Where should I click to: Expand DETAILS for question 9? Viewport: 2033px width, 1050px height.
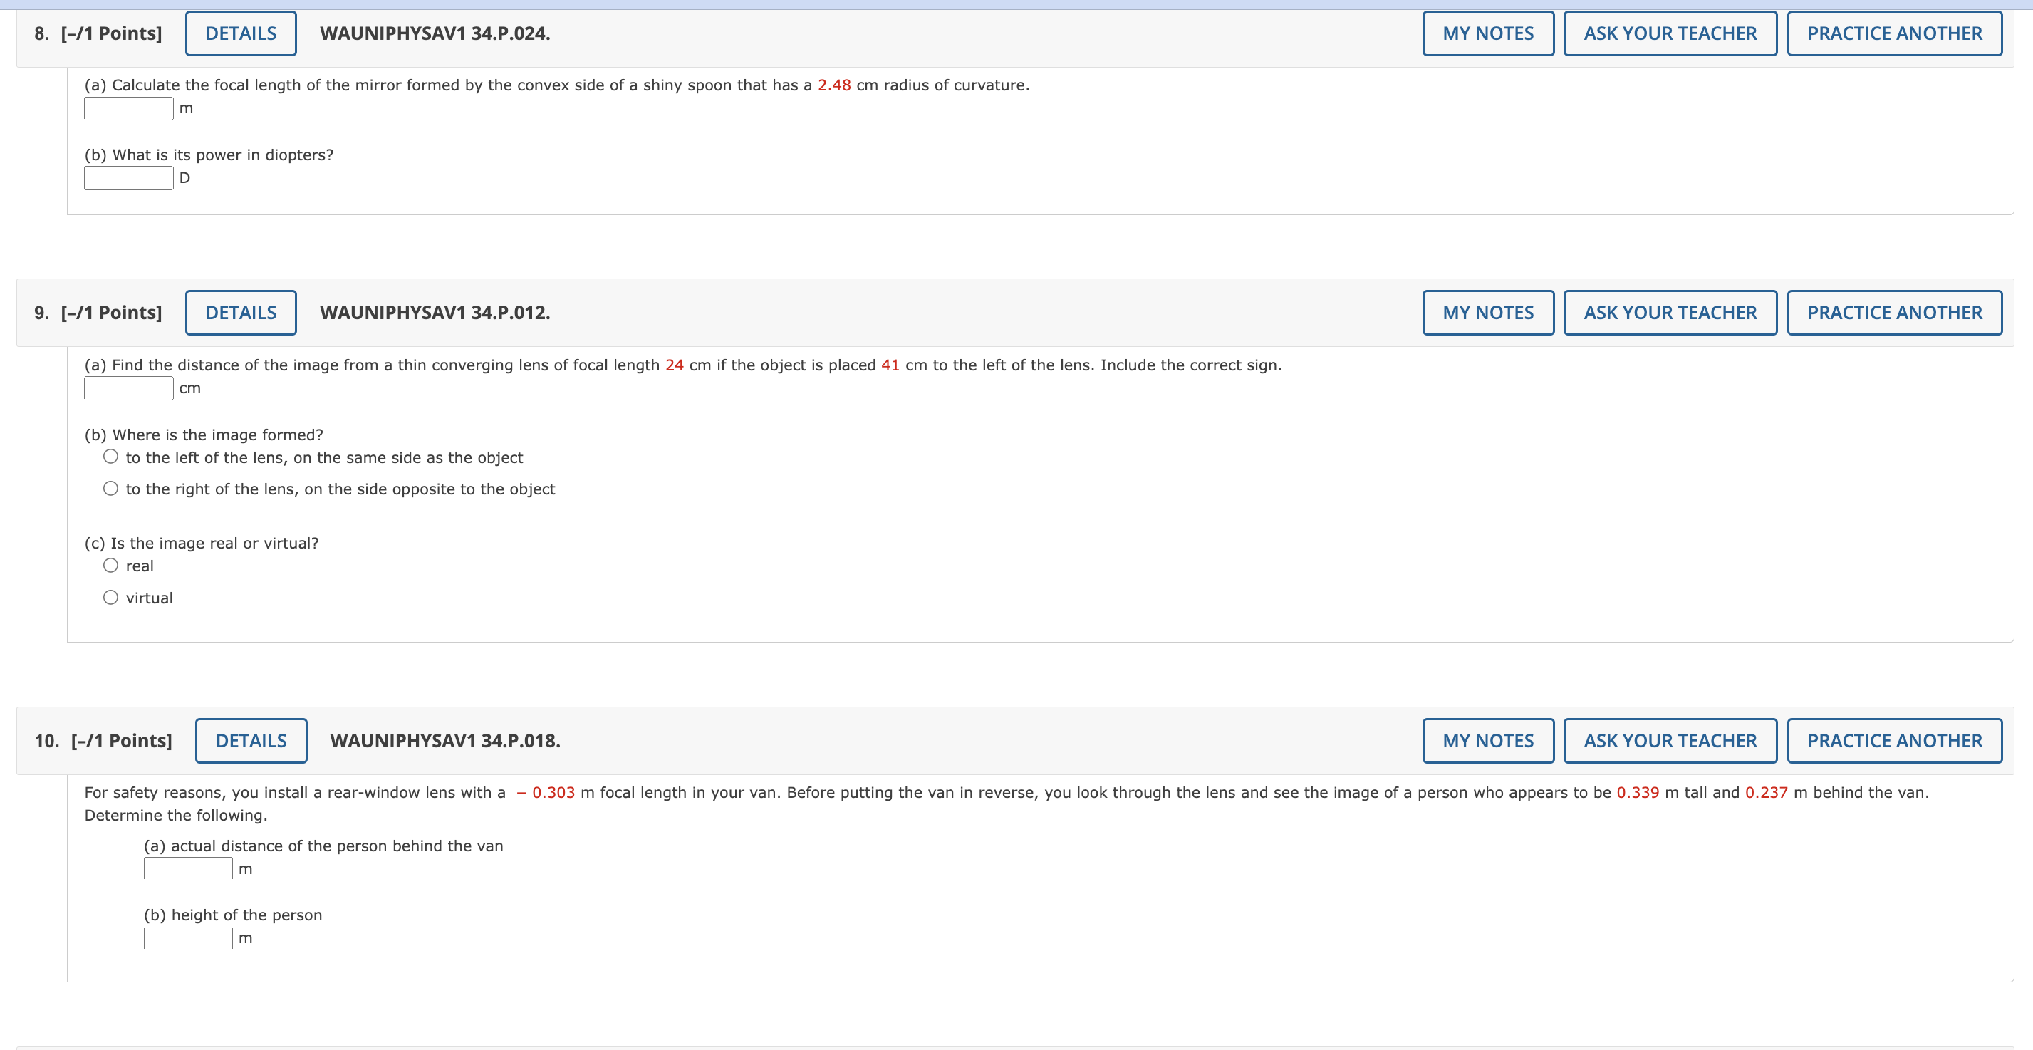click(x=241, y=313)
